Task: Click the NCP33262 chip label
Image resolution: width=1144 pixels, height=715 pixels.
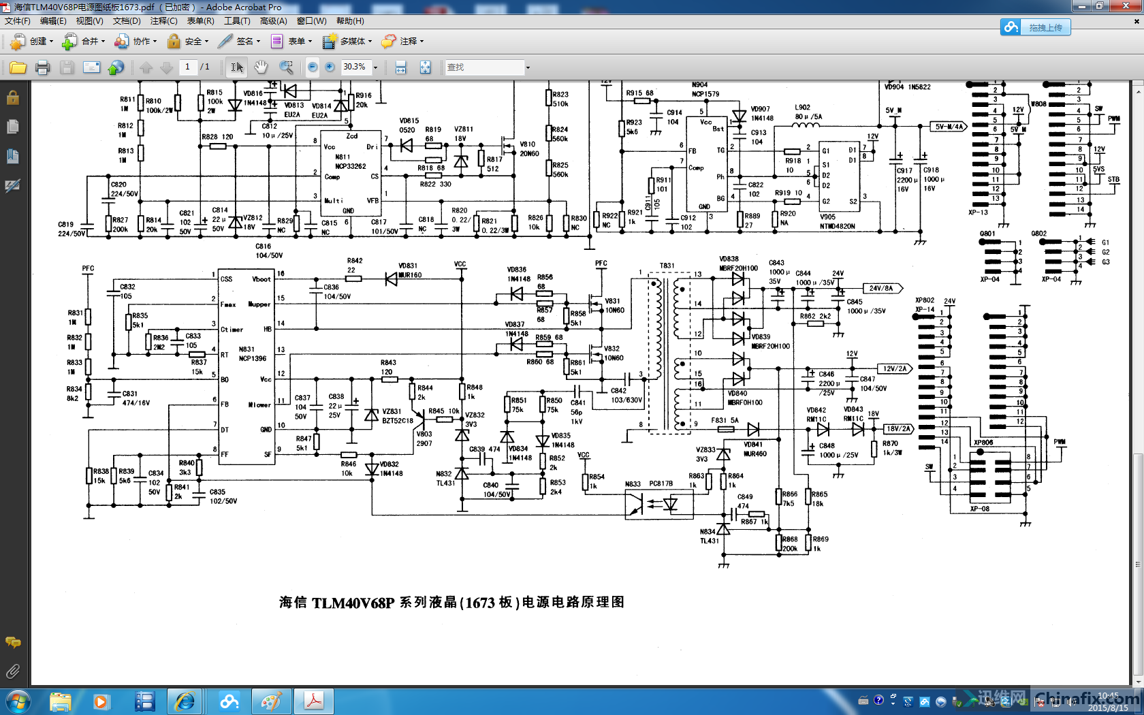Action: click(x=351, y=166)
